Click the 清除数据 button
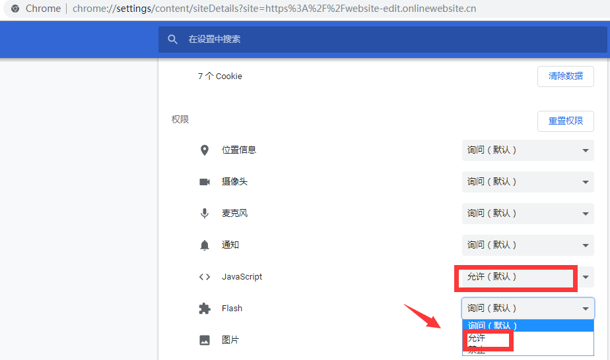610x360 pixels. tap(565, 76)
